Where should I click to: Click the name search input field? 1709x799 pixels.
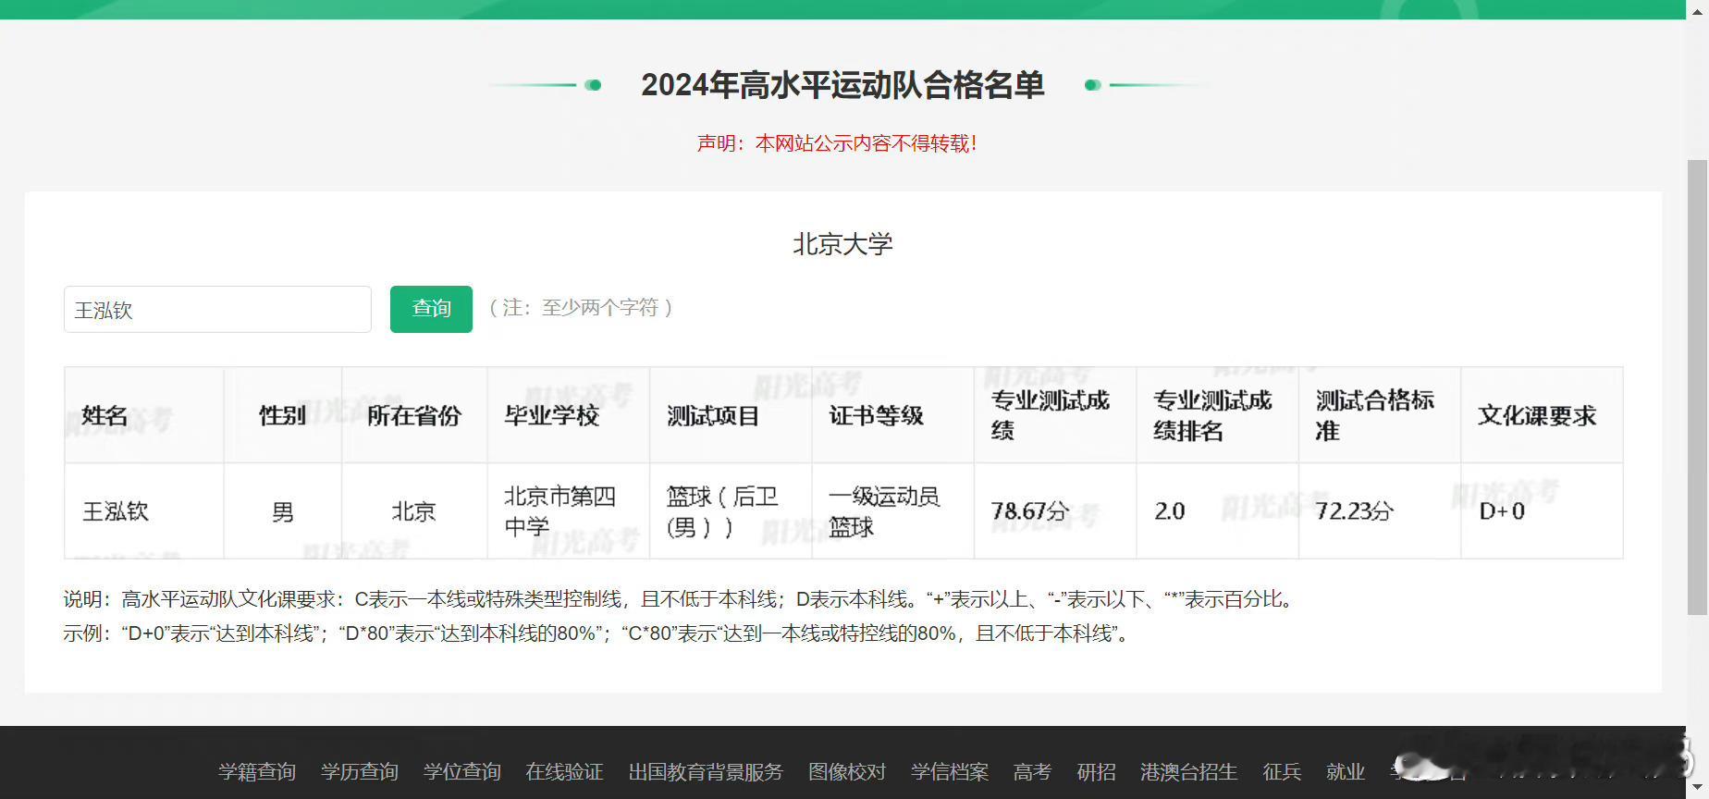(217, 309)
